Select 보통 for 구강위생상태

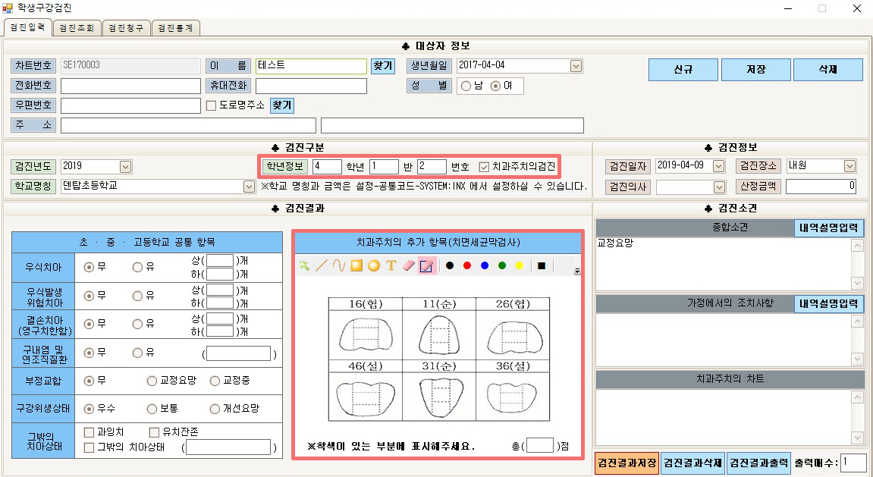(x=152, y=409)
